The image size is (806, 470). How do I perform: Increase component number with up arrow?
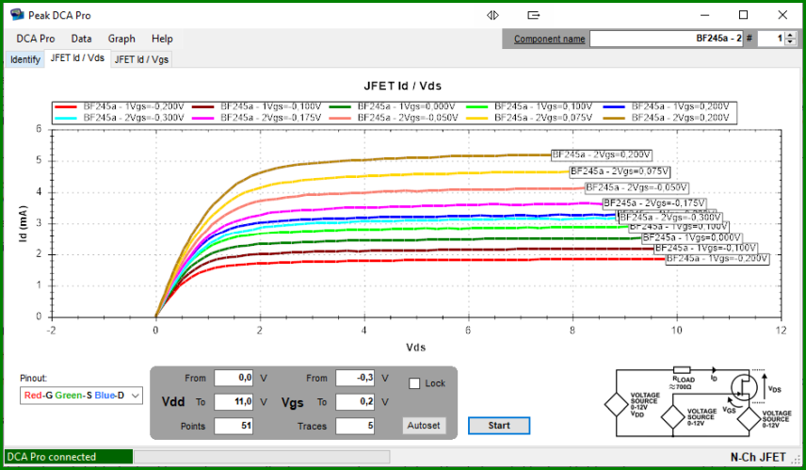[x=791, y=35]
